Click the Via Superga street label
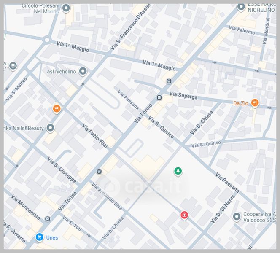 183,96
